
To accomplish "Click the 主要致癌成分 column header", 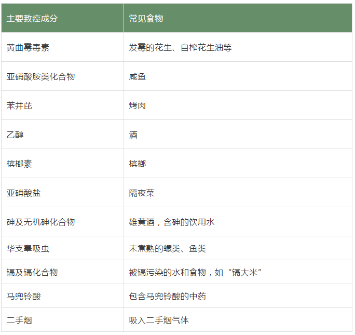I will tap(32, 18).
